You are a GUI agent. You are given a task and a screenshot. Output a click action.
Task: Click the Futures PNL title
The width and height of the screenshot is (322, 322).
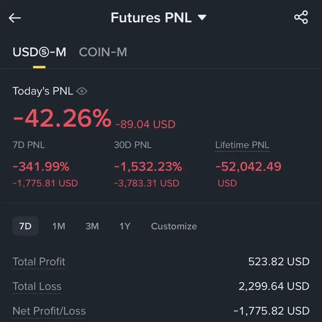click(151, 18)
